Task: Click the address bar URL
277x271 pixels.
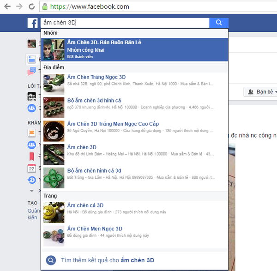Action: pyautogui.click(x=90, y=6)
